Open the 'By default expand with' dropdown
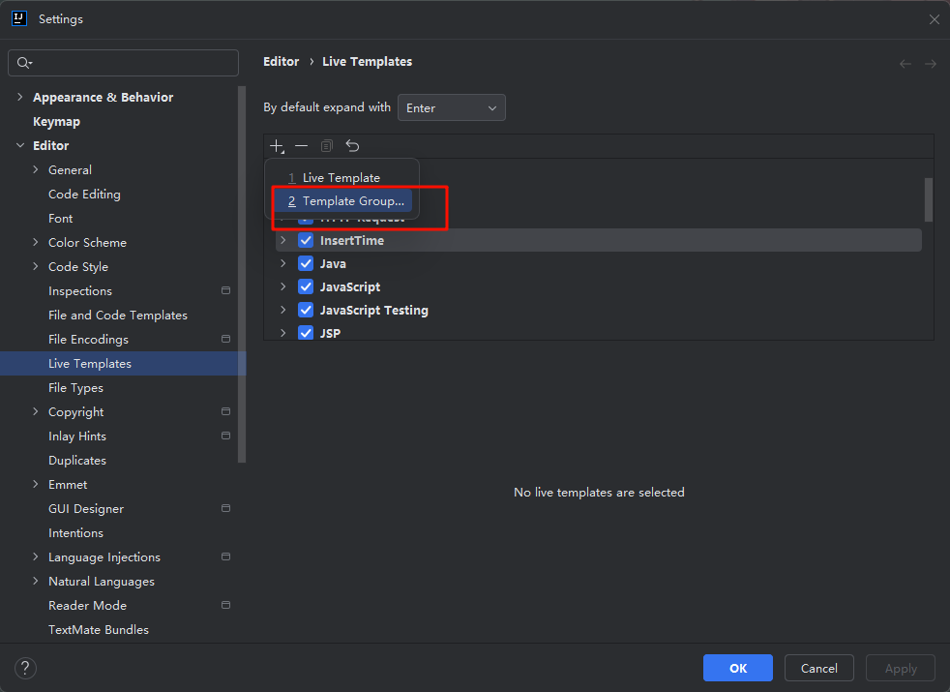The height and width of the screenshot is (692, 950). click(451, 108)
